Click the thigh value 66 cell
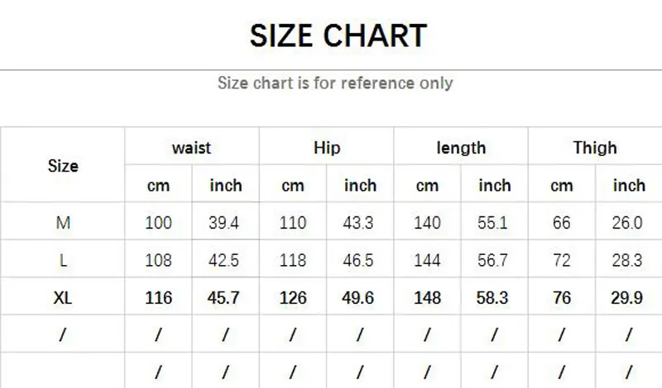This screenshot has width=662, height=388. click(x=562, y=222)
